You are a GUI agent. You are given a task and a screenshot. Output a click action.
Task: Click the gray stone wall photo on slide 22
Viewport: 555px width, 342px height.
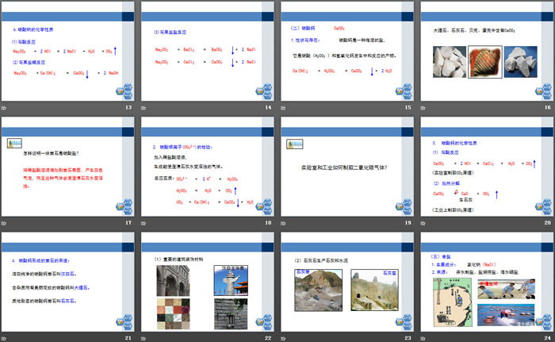231,313
